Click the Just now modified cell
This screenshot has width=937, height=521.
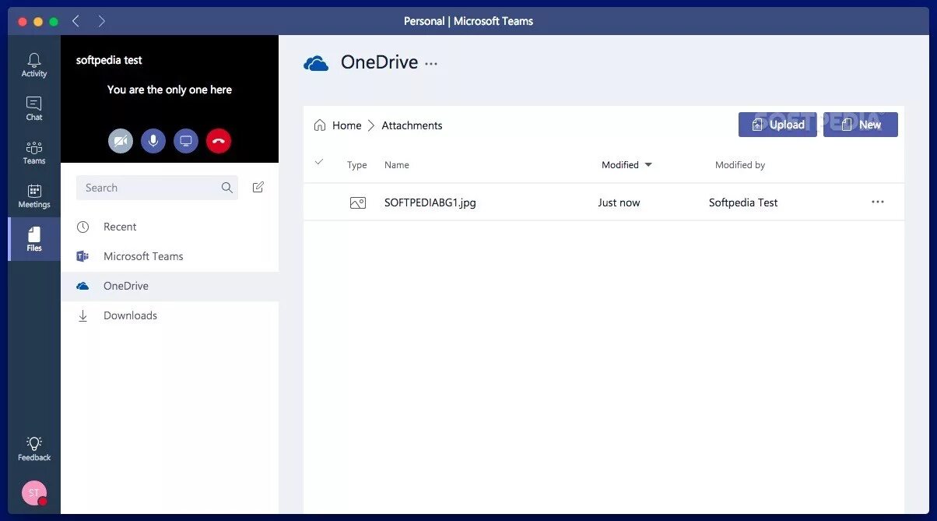619,202
